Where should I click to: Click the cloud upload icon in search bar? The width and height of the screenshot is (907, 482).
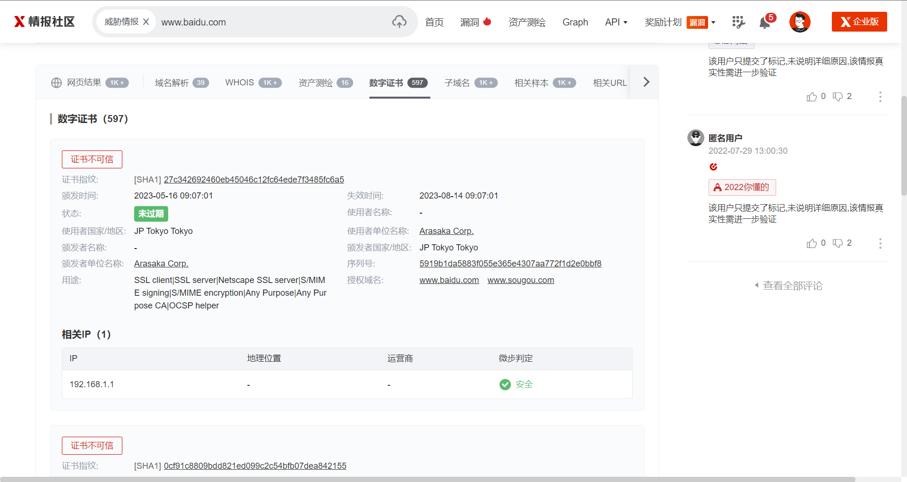click(x=399, y=22)
